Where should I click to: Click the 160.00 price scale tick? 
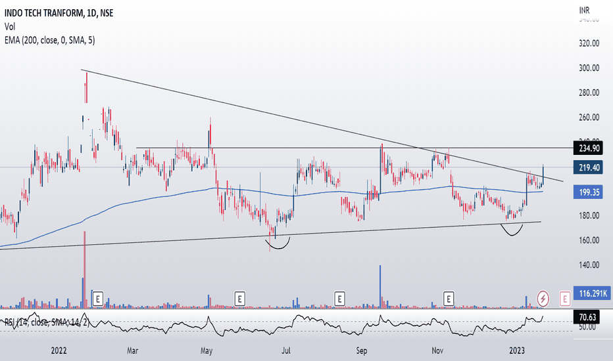coord(589,240)
